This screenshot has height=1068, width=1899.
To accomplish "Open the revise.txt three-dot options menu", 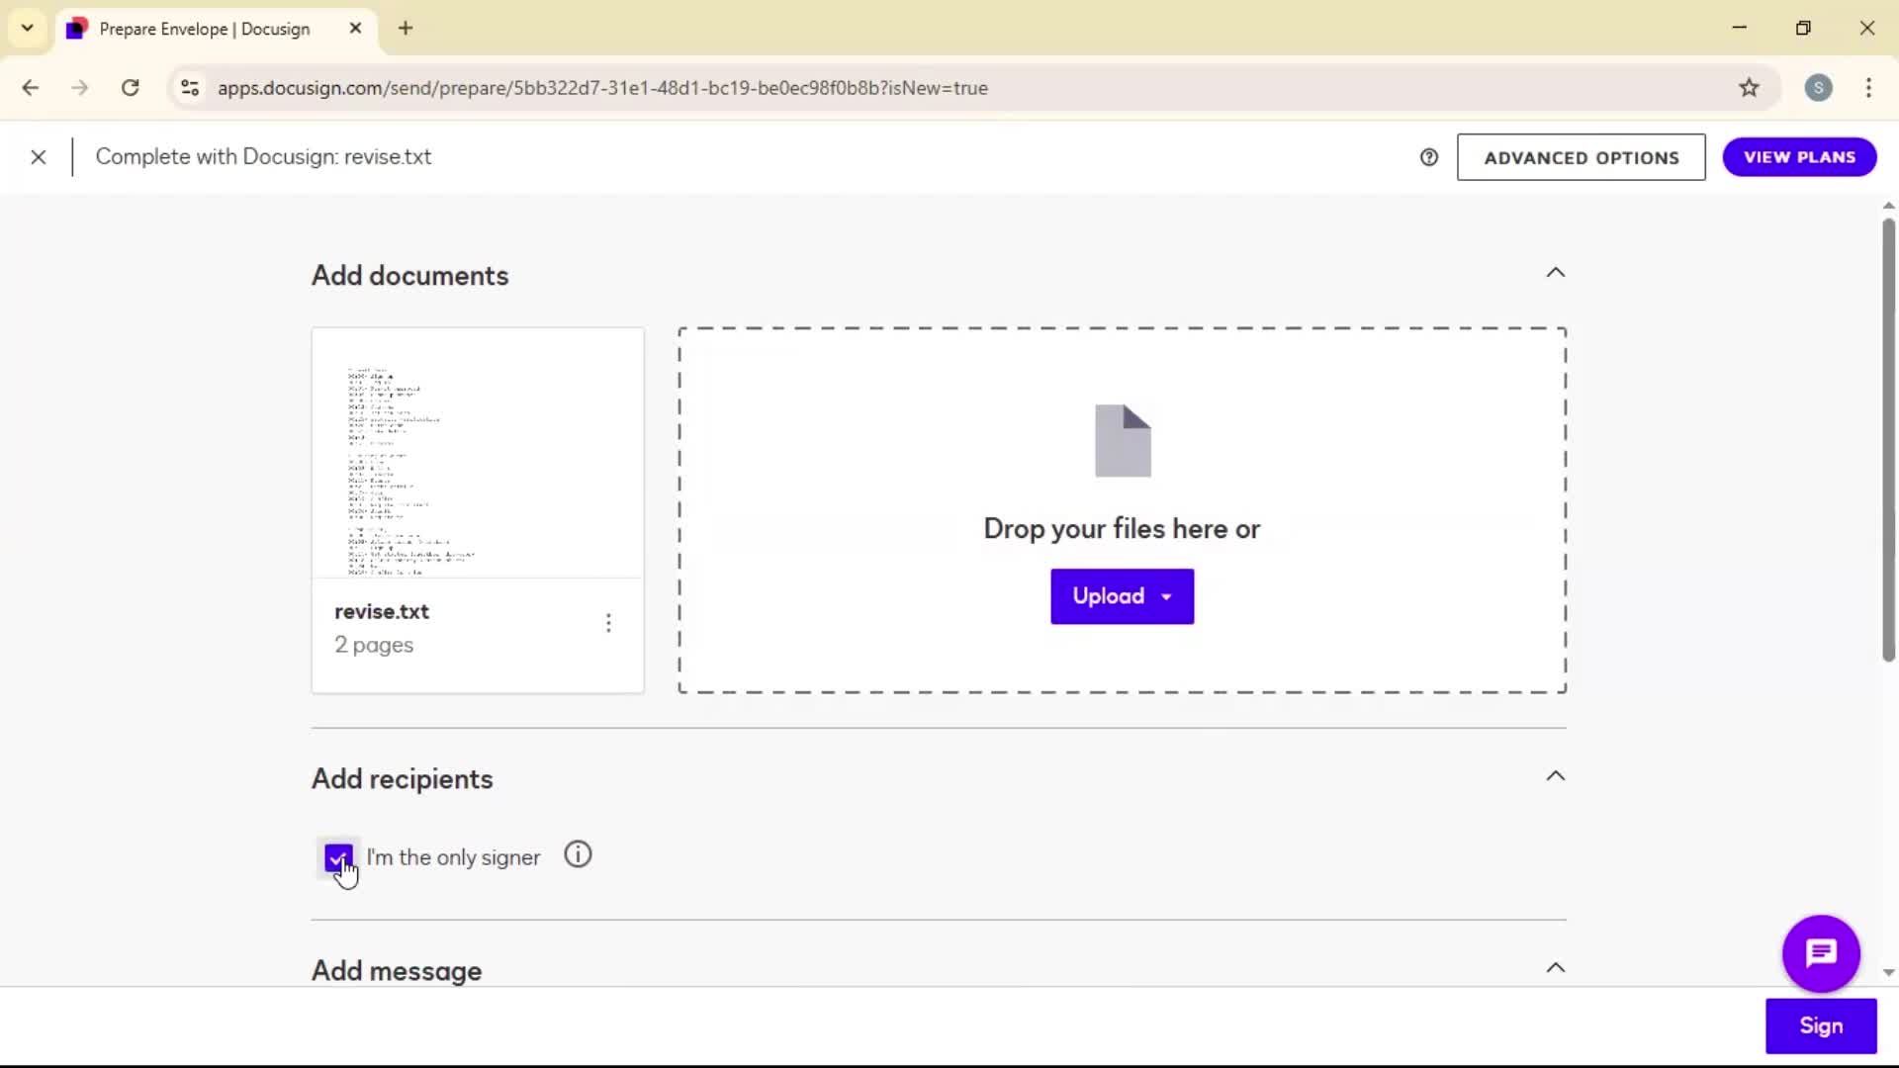I will tap(608, 623).
